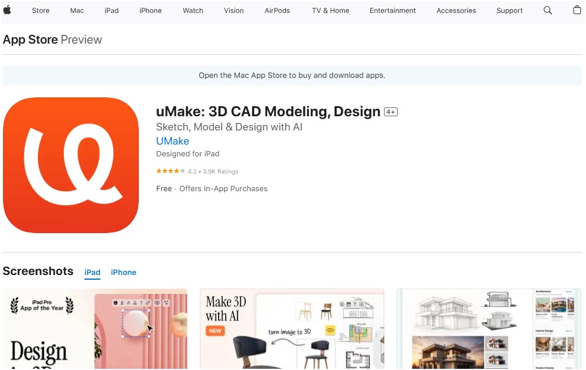Viewport: 586px width, 370px height.
Task: Open the Design iPad Pro screenshot
Action: coord(95,329)
